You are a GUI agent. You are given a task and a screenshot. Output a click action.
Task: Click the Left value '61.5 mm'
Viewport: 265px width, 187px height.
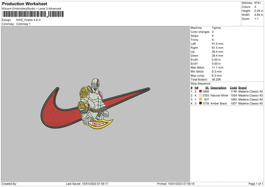click(217, 44)
